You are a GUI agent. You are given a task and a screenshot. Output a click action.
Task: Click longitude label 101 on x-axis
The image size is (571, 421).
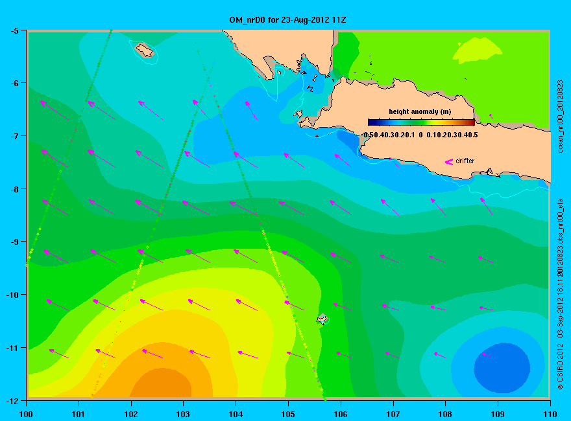tap(79, 414)
